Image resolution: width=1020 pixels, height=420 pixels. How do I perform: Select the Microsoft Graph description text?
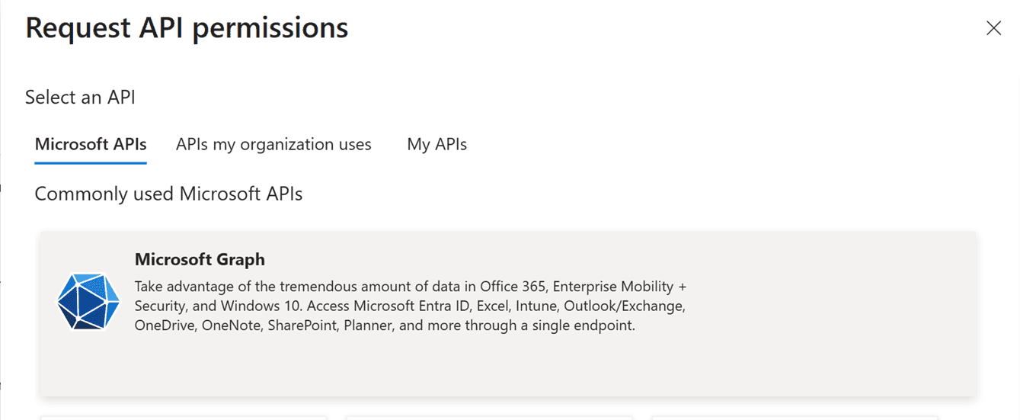pyautogui.click(x=410, y=306)
